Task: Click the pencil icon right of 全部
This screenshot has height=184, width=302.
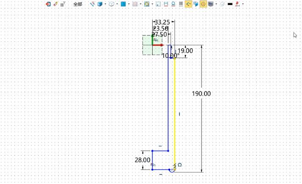Action: [92, 4]
